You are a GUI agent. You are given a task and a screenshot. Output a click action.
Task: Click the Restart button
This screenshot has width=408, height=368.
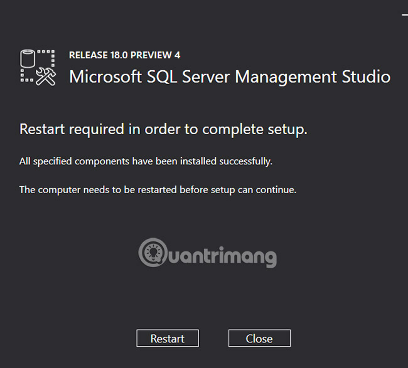click(168, 338)
